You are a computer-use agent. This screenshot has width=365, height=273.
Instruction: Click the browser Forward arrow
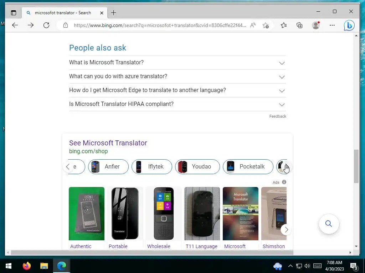point(31,25)
